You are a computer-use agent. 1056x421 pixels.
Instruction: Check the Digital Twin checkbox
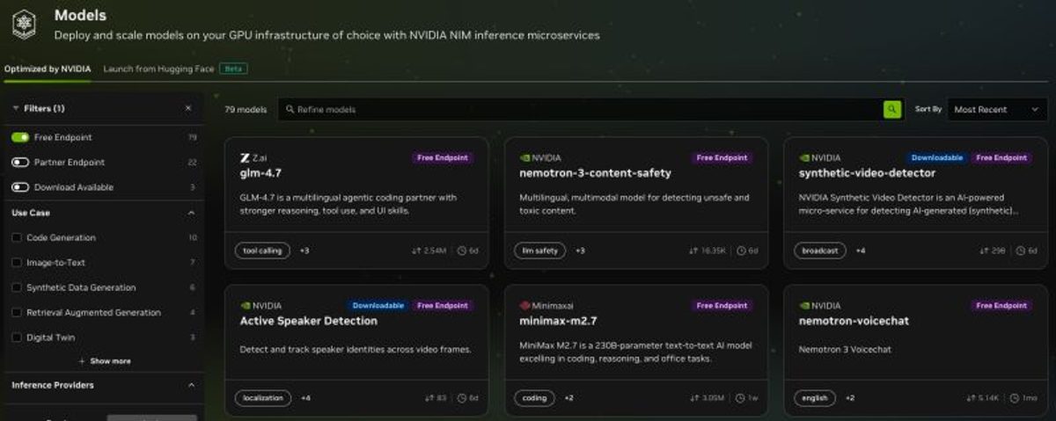tap(17, 337)
